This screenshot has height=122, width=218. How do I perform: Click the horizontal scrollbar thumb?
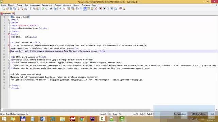click(77, 110)
